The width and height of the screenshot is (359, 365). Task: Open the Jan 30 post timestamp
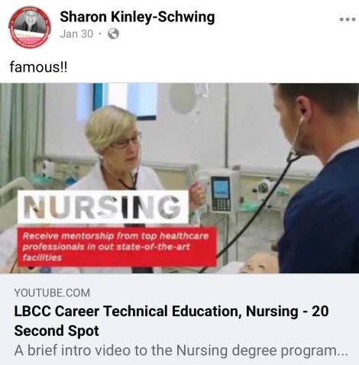pyautogui.click(x=76, y=34)
